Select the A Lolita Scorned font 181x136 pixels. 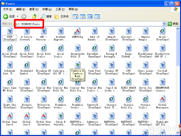pos(27,34)
